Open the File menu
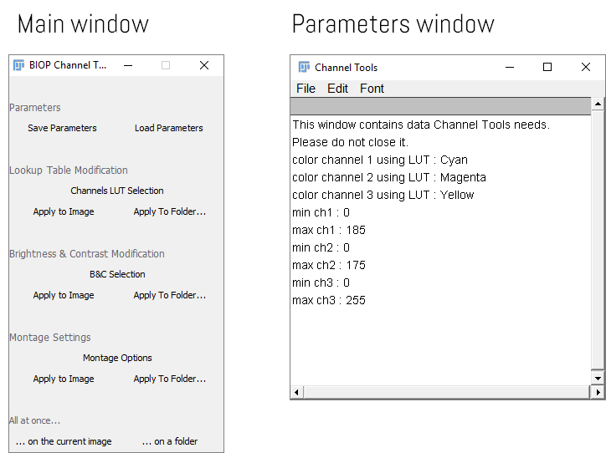Image resolution: width=606 pixels, height=453 pixels. (x=306, y=89)
